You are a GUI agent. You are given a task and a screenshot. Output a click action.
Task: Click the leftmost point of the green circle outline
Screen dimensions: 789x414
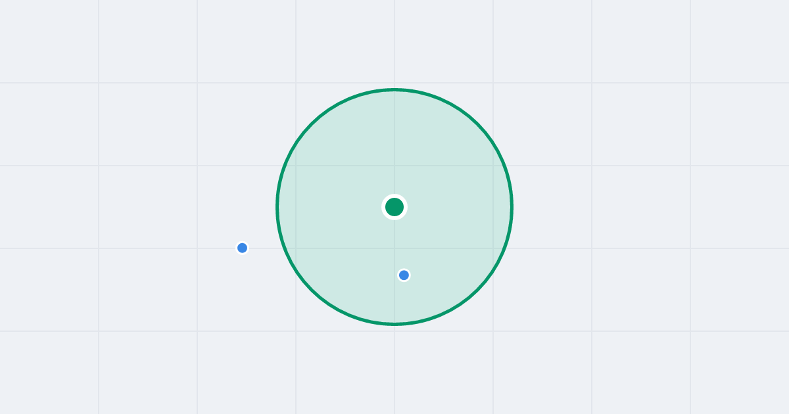point(277,207)
